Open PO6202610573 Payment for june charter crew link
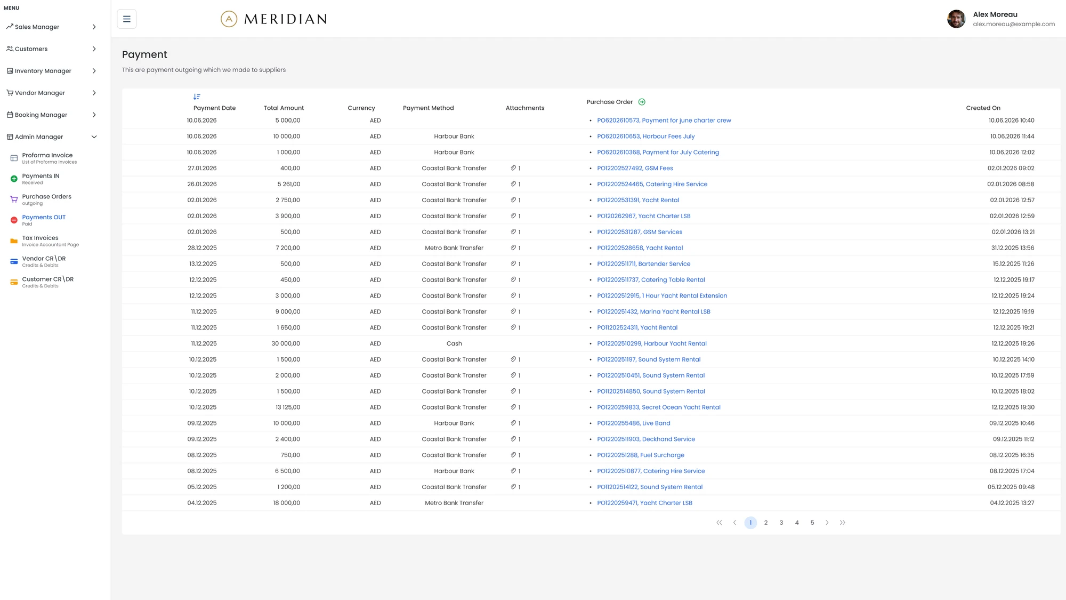 click(x=664, y=121)
